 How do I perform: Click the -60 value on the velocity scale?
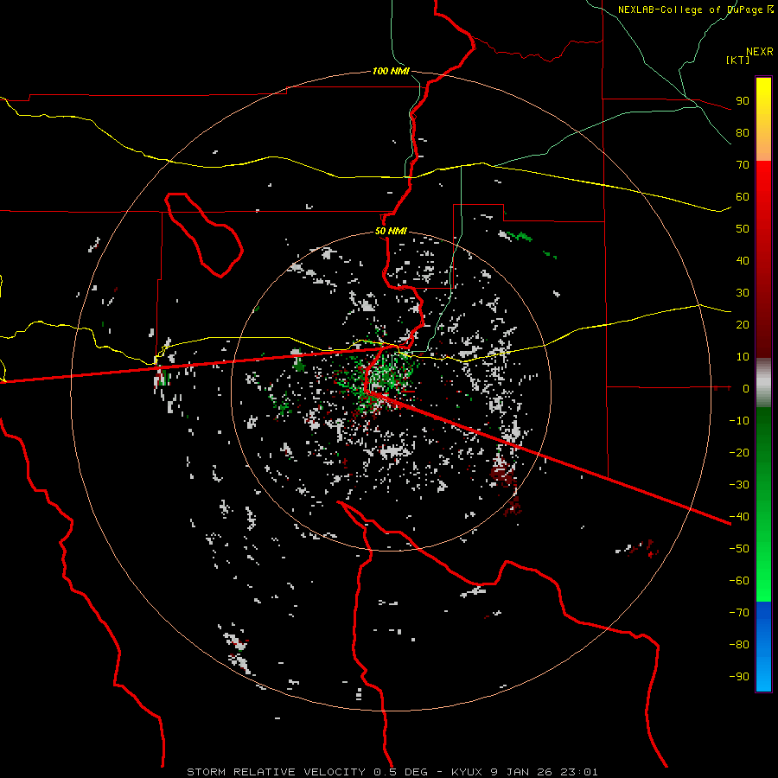(739, 581)
